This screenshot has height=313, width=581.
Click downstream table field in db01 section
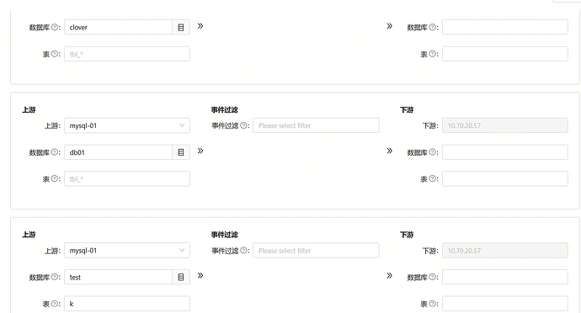coord(505,179)
